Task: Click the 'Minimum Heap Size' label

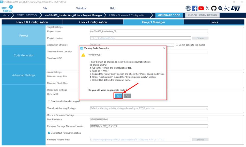Action: pos(57,77)
